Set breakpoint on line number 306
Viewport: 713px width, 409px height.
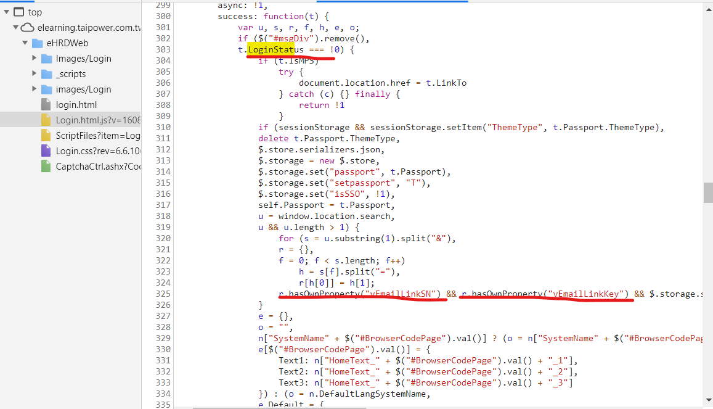163,83
